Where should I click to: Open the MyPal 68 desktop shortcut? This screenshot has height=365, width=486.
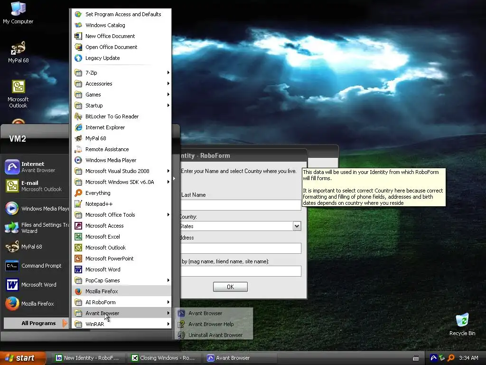(18, 52)
